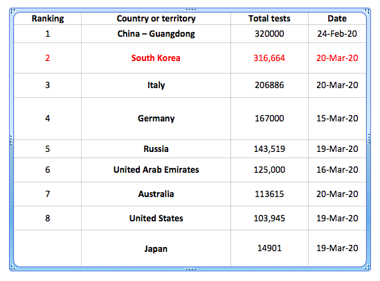Select the 16-Mar-20 date cell
The height and width of the screenshot is (281, 380).
pos(337,170)
